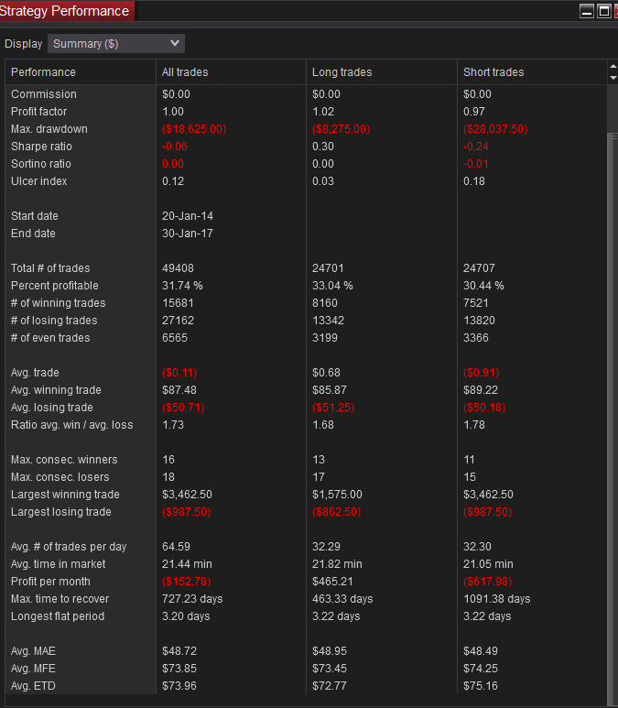The height and width of the screenshot is (708, 618).
Task: Open the Display Summary ($) dropdown
Action: (x=115, y=44)
